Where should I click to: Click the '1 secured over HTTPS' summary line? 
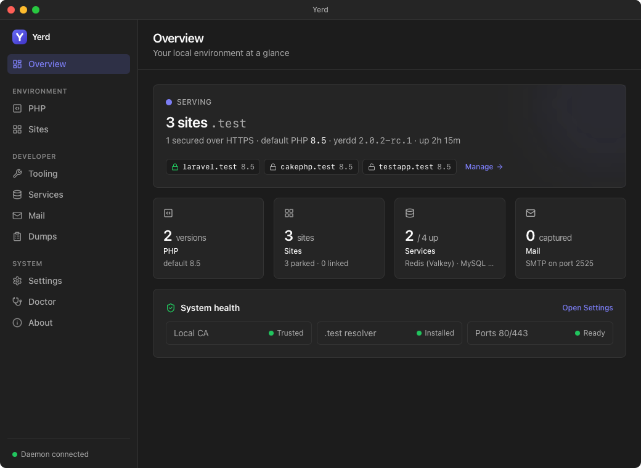[313, 140]
